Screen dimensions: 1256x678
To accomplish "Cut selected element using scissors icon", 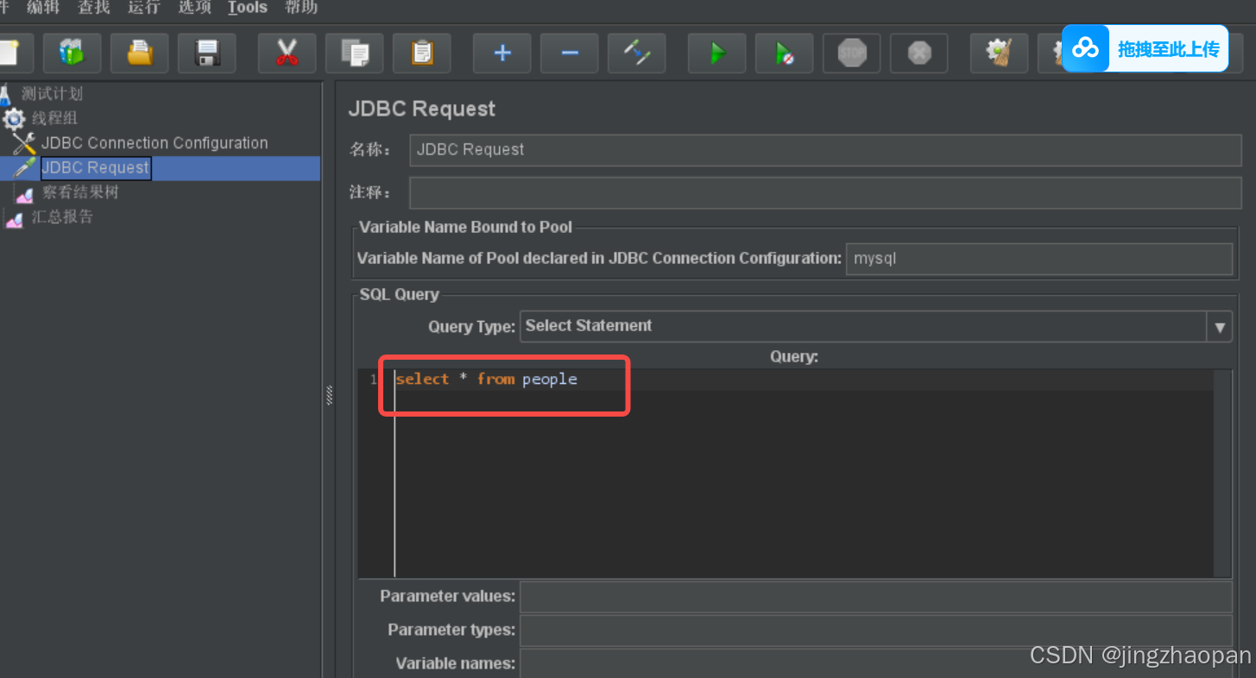I will [287, 52].
